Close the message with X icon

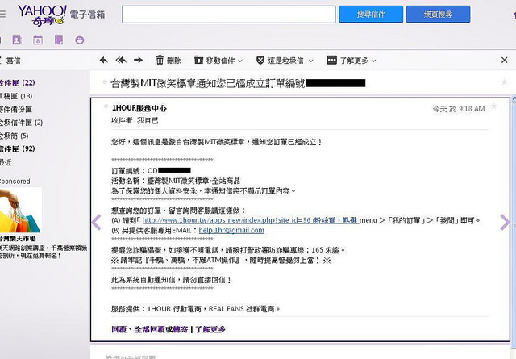point(504,60)
